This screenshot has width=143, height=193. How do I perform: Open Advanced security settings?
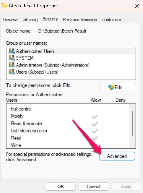(117, 156)
